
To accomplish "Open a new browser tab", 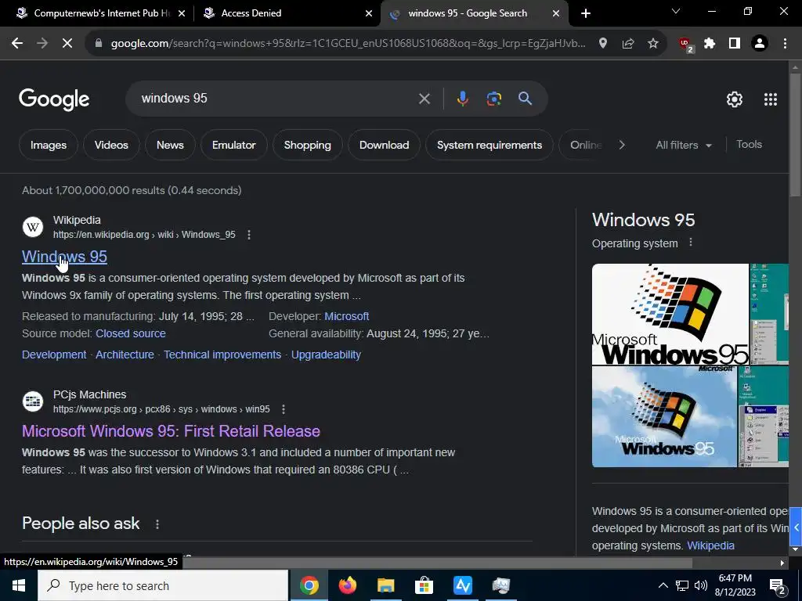I will point(586,13).
